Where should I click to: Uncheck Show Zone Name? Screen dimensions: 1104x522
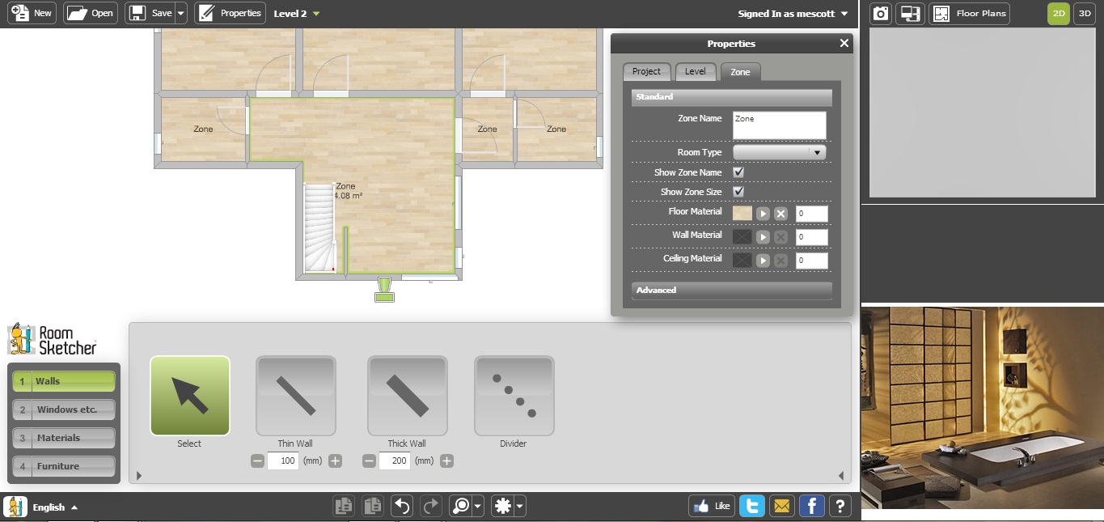[738, 172]
